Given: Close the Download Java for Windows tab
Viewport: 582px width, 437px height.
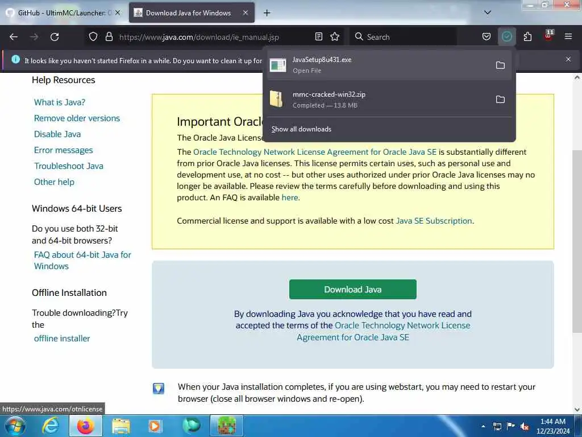Looking at the screenshot, I should (246, 13).
